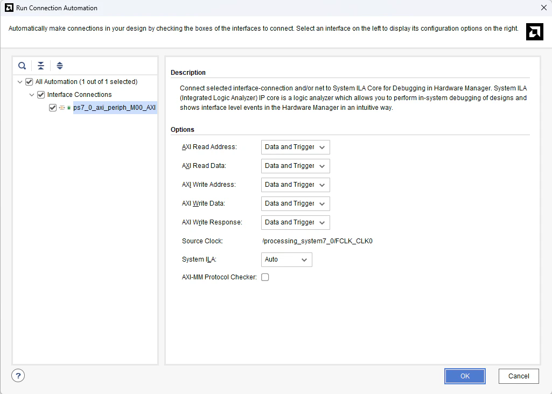The image size is (552, 394).
Task: Close the Run Connection Automation dialog
Action: point(543,8)
